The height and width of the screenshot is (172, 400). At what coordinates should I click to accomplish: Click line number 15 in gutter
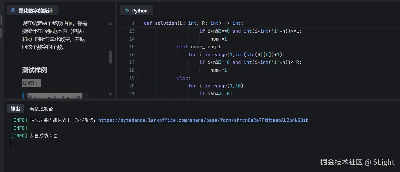tap(132, 47)
